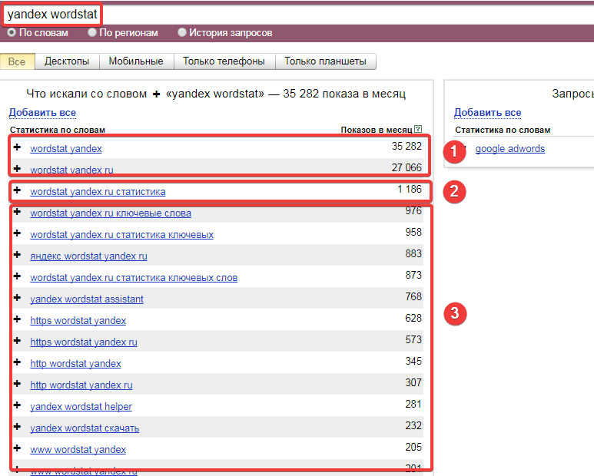The width and height of the screenshot is (594, 476).
Task: Open 'https wordstat yandex' link
Action: [x=78, y=321]
